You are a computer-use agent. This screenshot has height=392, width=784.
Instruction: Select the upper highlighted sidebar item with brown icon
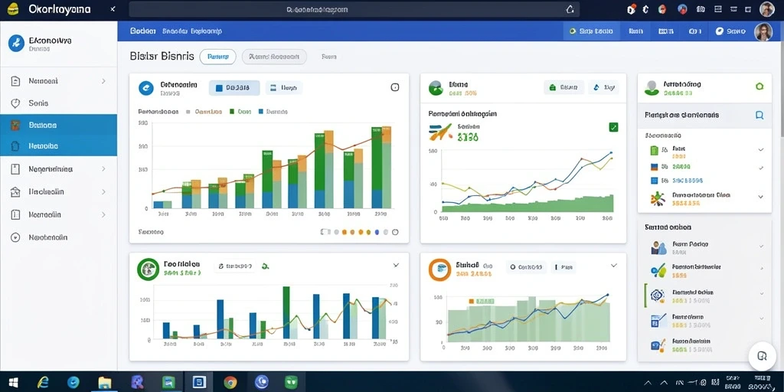58,125
